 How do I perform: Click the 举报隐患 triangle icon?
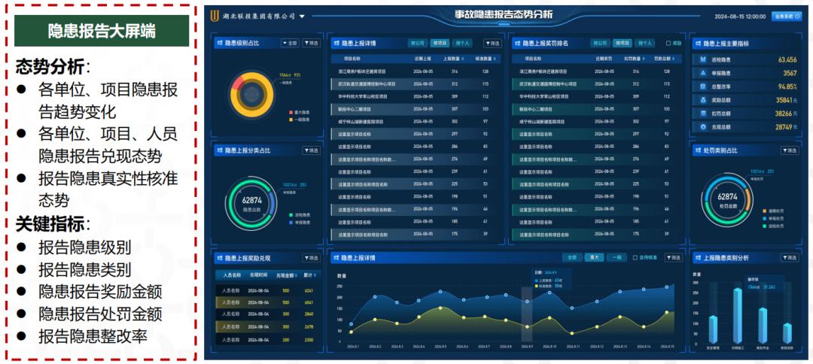pyautogui.click(x=702, y=73)
